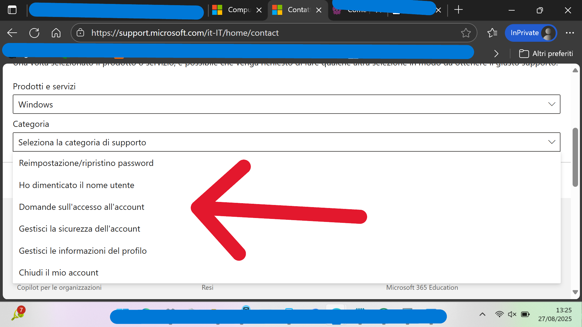Open the browser home page
Image resolution: width=582 pixels, height=327 pixels.
pos(56,33)
